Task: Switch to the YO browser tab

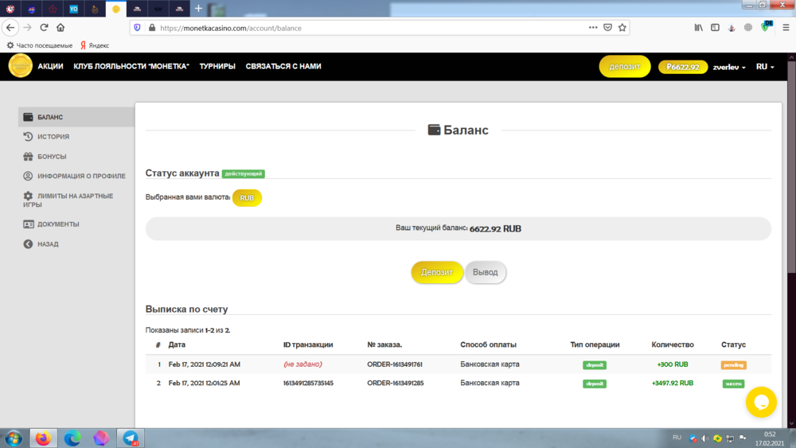Action: [x=73, y=9]
